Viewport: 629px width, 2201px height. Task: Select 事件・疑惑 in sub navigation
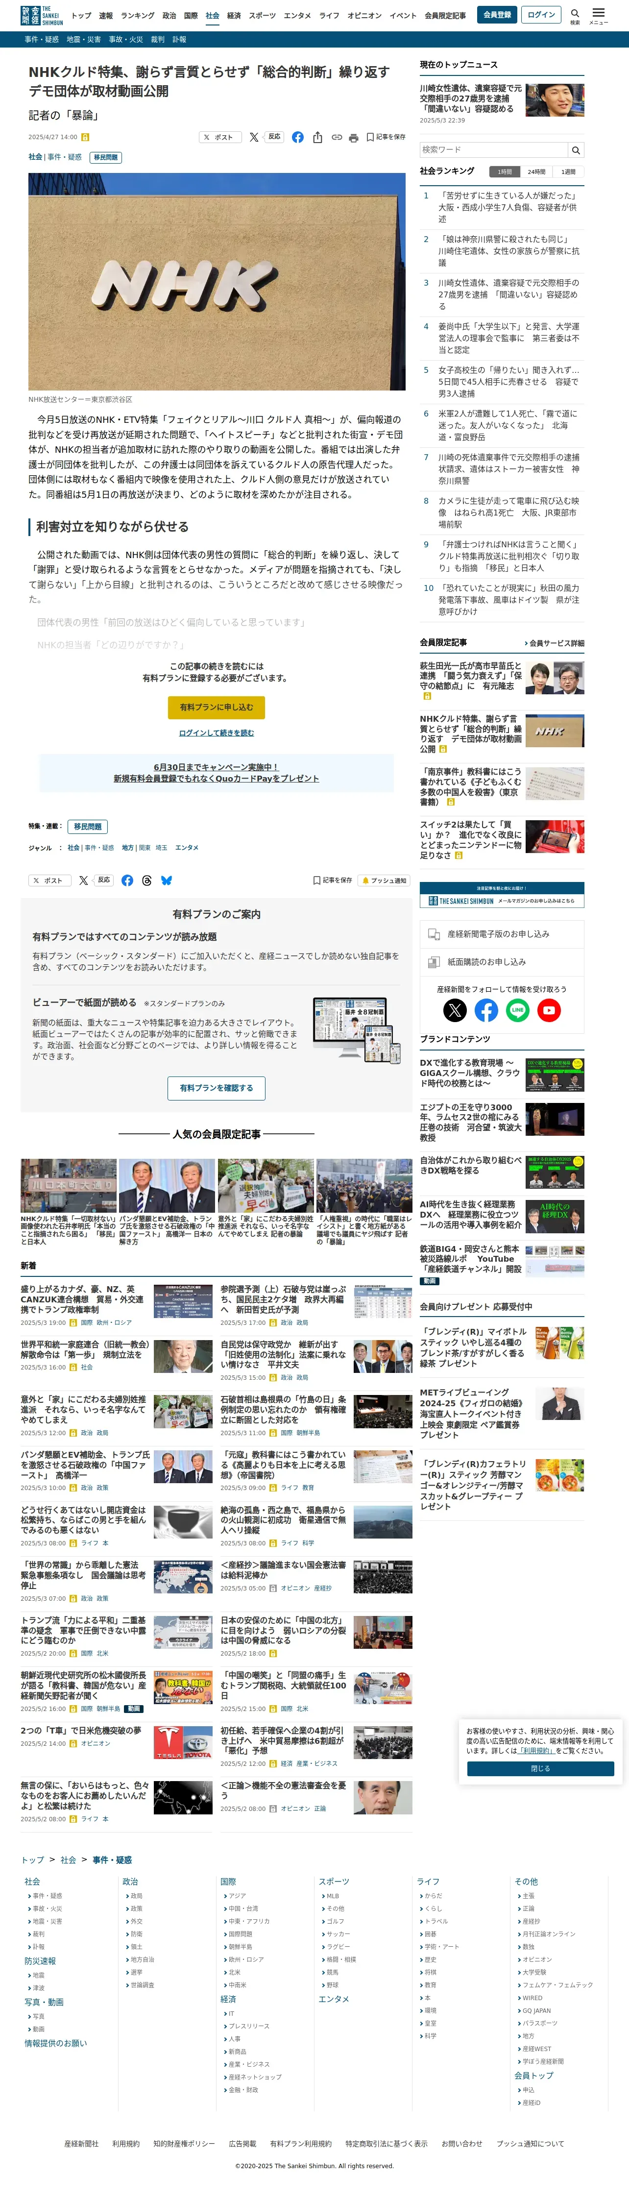[x=42, y=39]
